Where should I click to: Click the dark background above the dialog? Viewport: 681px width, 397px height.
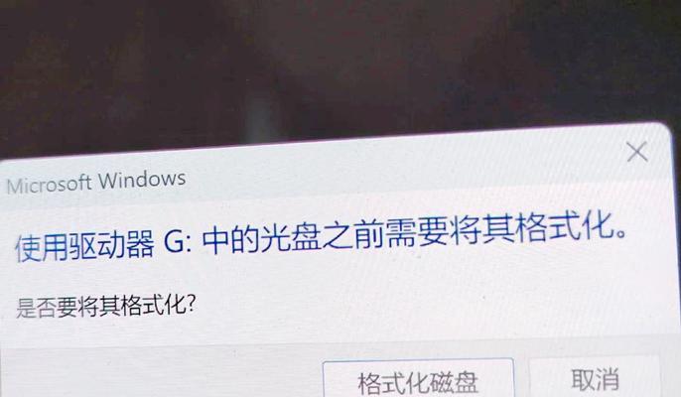(x=340, y=66)
